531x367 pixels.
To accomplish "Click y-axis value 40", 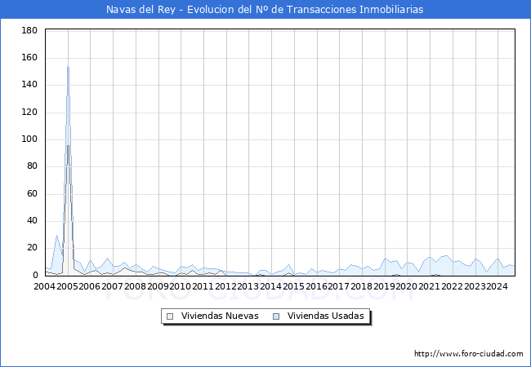I will [32, 221].
